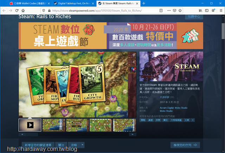Click the thumbnail strip scroll handle
Viewport: 225px width, 153px height.
pyautogui.click(x=32, y=134)
